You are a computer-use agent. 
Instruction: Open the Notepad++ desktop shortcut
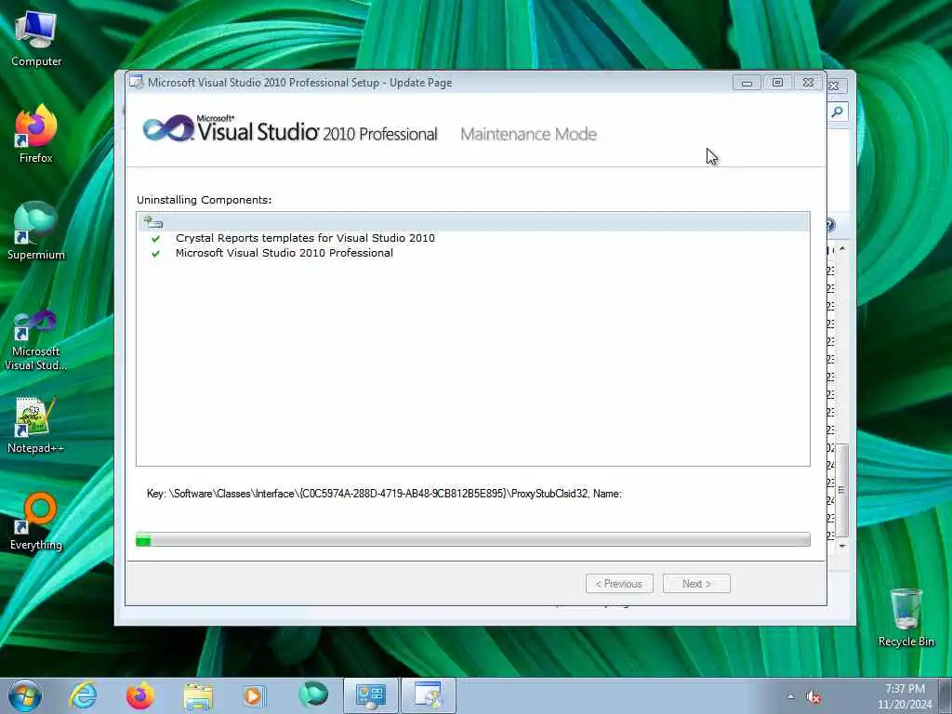coord(36,424)
